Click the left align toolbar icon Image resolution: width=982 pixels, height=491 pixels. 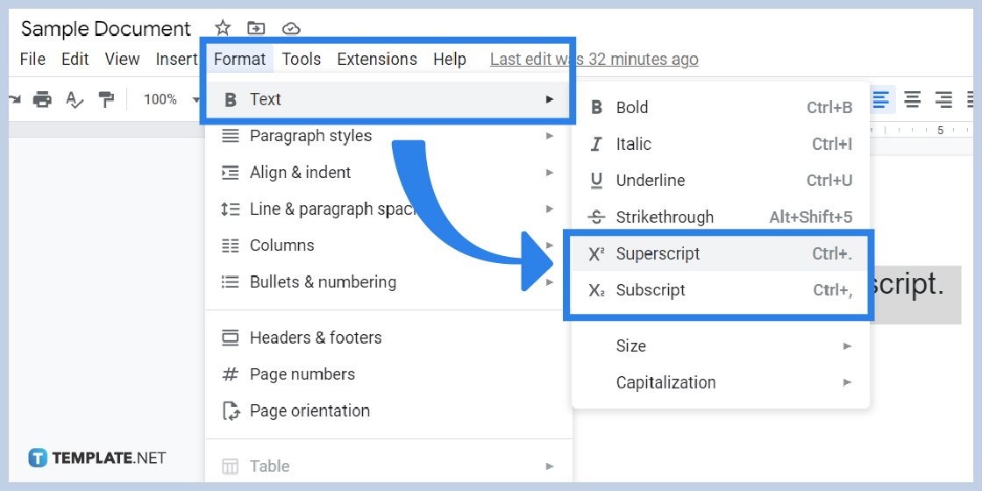[881, 99]
